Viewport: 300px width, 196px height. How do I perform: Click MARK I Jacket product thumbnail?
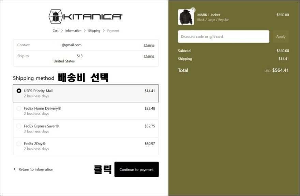(x=186, y=17)
